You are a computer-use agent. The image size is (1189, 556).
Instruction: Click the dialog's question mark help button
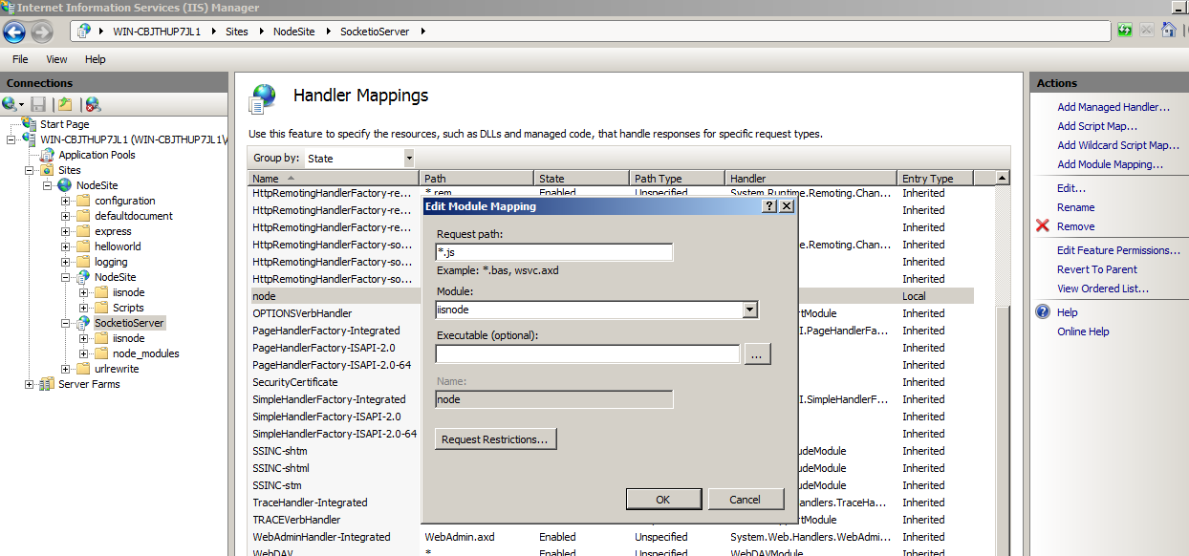pos(769,205)
